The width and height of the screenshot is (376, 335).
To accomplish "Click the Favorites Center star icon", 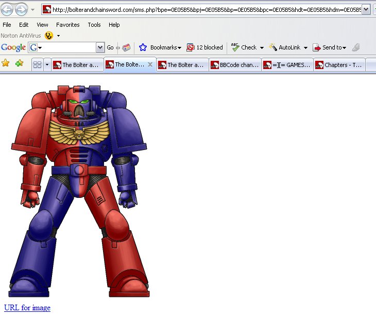I will click(5, 63).
